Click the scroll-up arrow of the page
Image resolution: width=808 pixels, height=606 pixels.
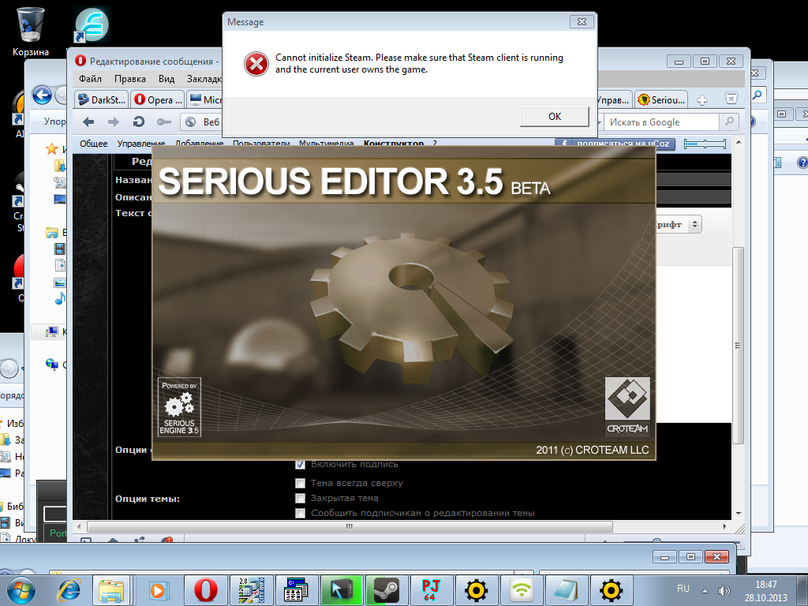[739, 142]
